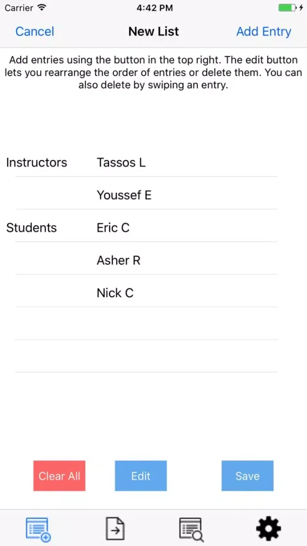Tap the Wi-Fi status icon
307x546 pixels.
click(42, 8)
